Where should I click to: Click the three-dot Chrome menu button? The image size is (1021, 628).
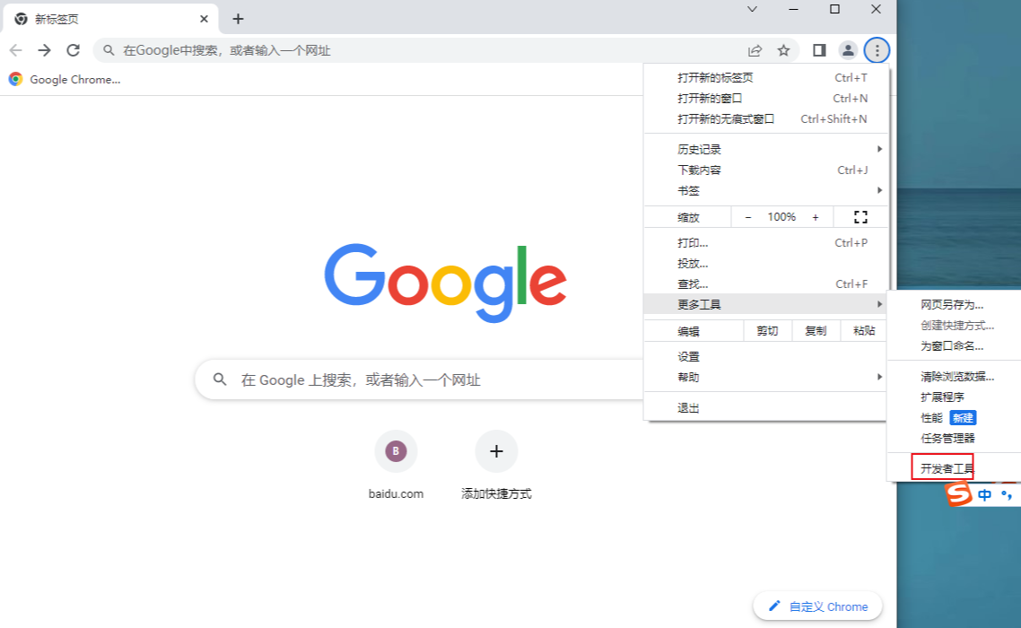click(x=877, y=50)
